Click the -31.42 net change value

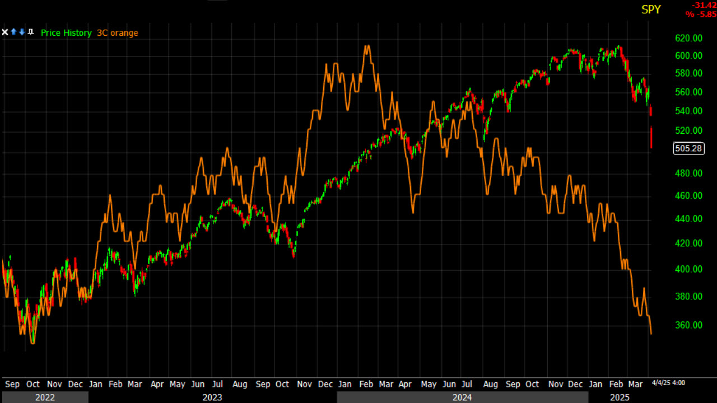(704, 5)
